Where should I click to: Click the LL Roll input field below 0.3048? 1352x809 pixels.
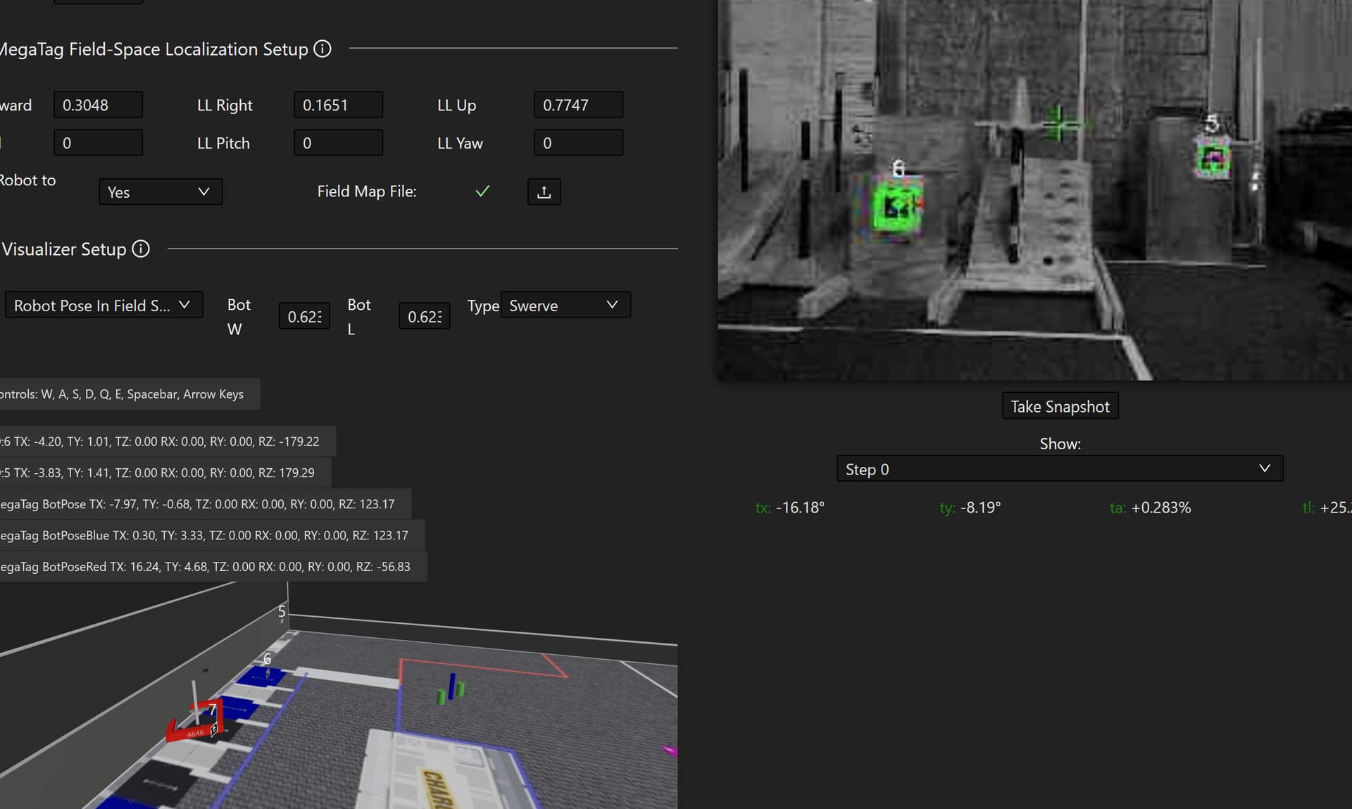98,143
